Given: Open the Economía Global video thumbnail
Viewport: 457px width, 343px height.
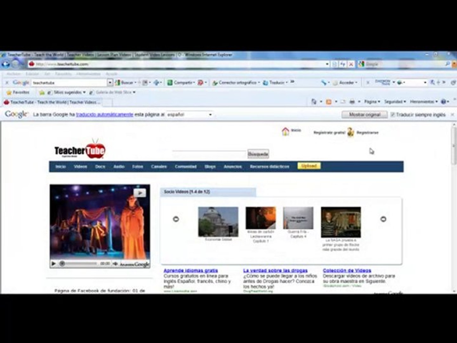Looking at the screenshot, I should pos(218,222).
